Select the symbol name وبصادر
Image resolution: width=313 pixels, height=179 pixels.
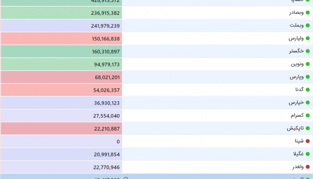[x=297, y=13]
